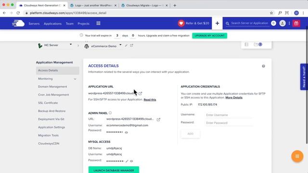Open SSL Certificate section
308x173 pixels.
pyautogui.click(x=48, y=103)
